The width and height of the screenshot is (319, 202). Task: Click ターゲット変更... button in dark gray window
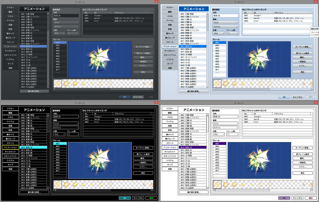[x=143, y=47]
